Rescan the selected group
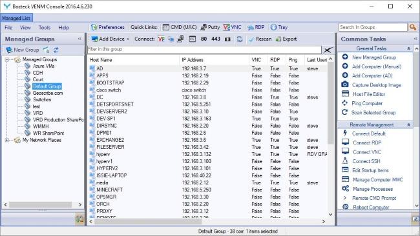Image resolution: width=420 pixels, height=236 pixels. tap(260, 39)
